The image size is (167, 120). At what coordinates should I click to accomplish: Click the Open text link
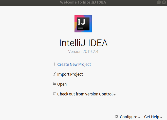point(62,84)
